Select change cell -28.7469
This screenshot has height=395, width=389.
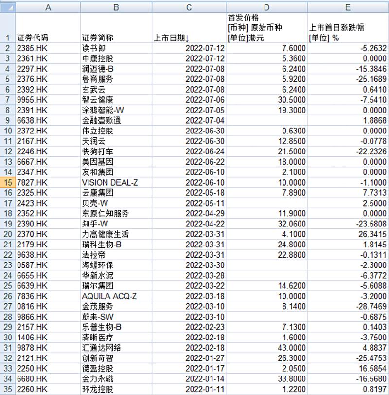click(x=348, y=306)
